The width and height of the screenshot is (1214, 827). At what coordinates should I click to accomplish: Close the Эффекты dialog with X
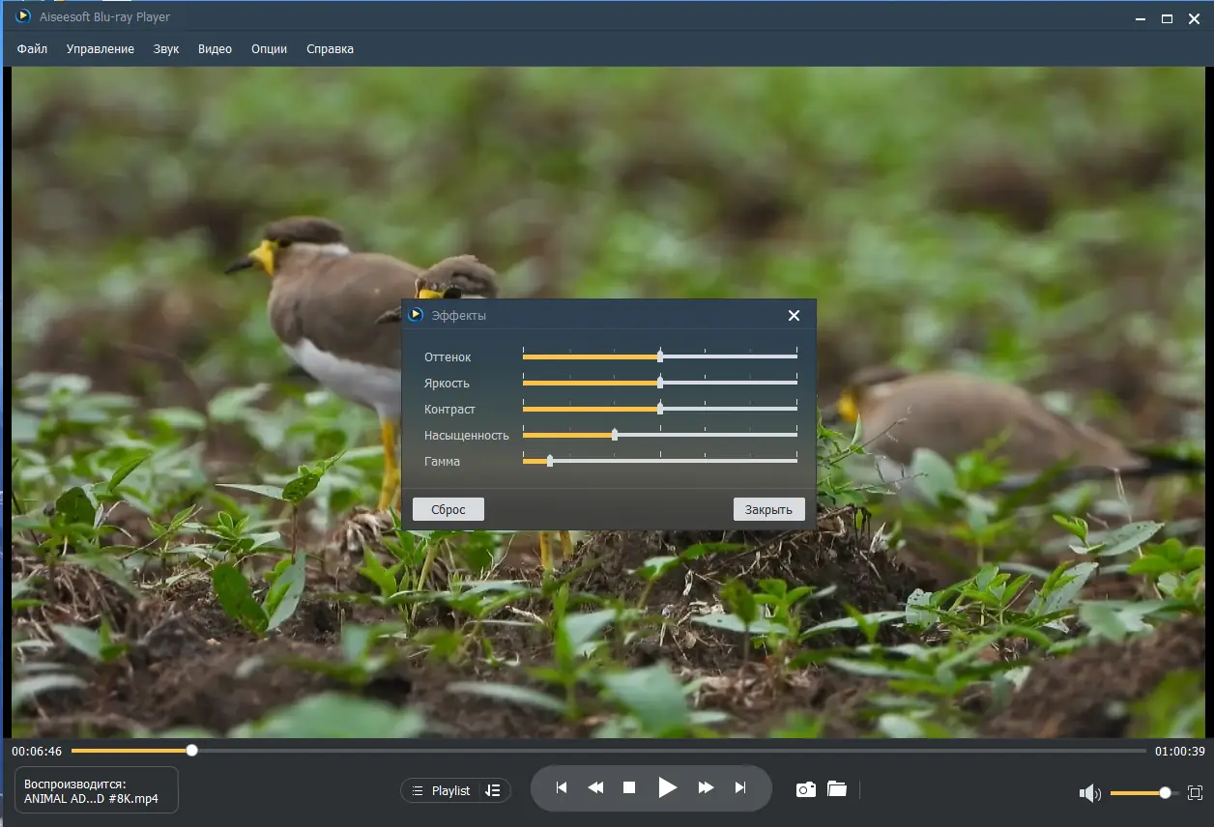click(x=794, y=316)
